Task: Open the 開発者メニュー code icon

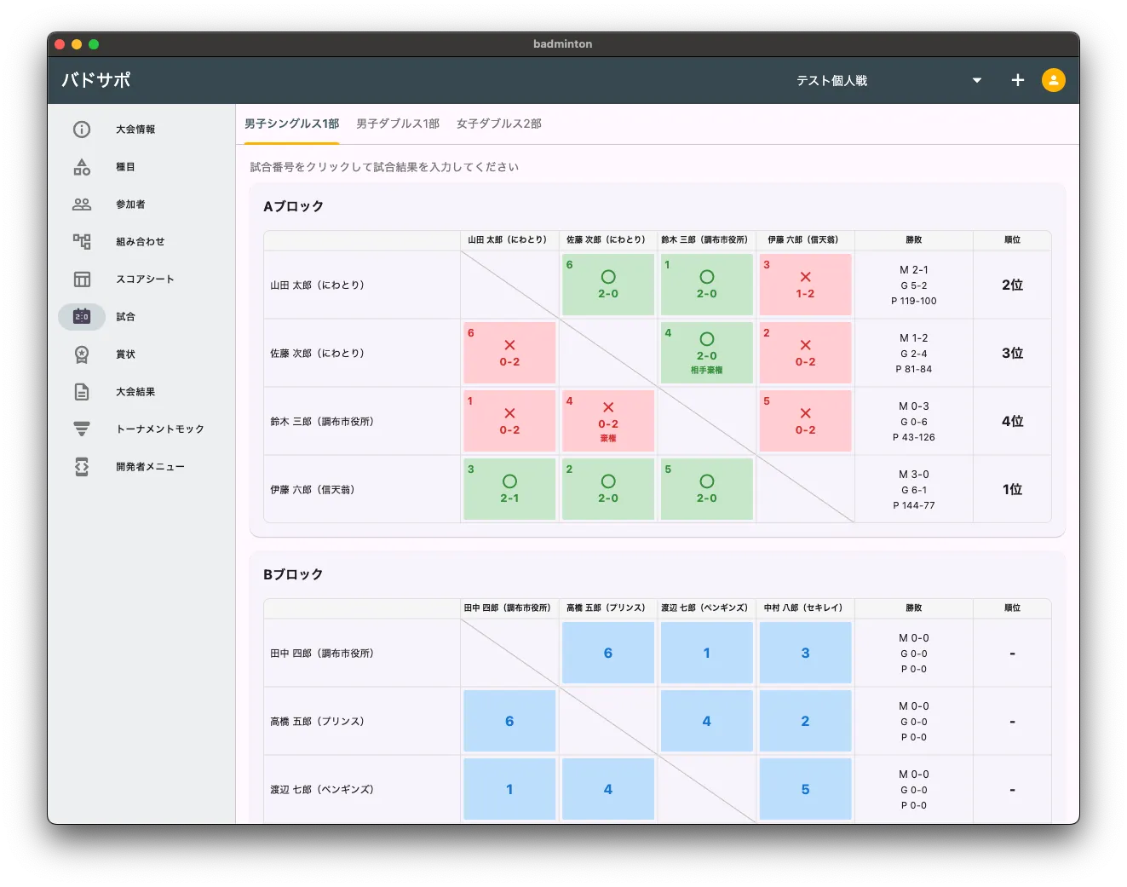Action: (82, 467)
